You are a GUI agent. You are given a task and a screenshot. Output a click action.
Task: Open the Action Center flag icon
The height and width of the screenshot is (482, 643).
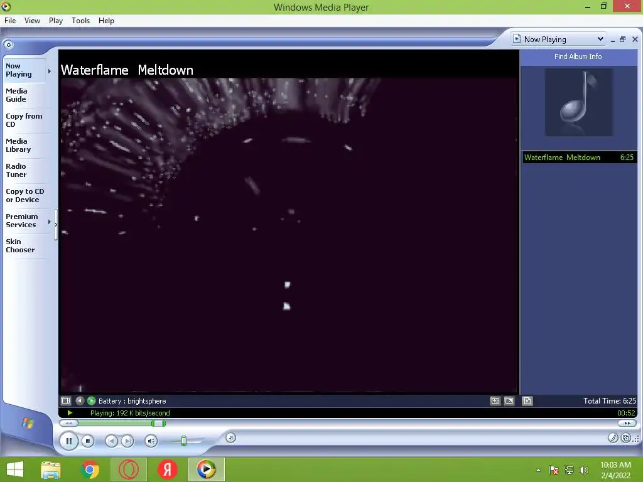tap(553, 470)
